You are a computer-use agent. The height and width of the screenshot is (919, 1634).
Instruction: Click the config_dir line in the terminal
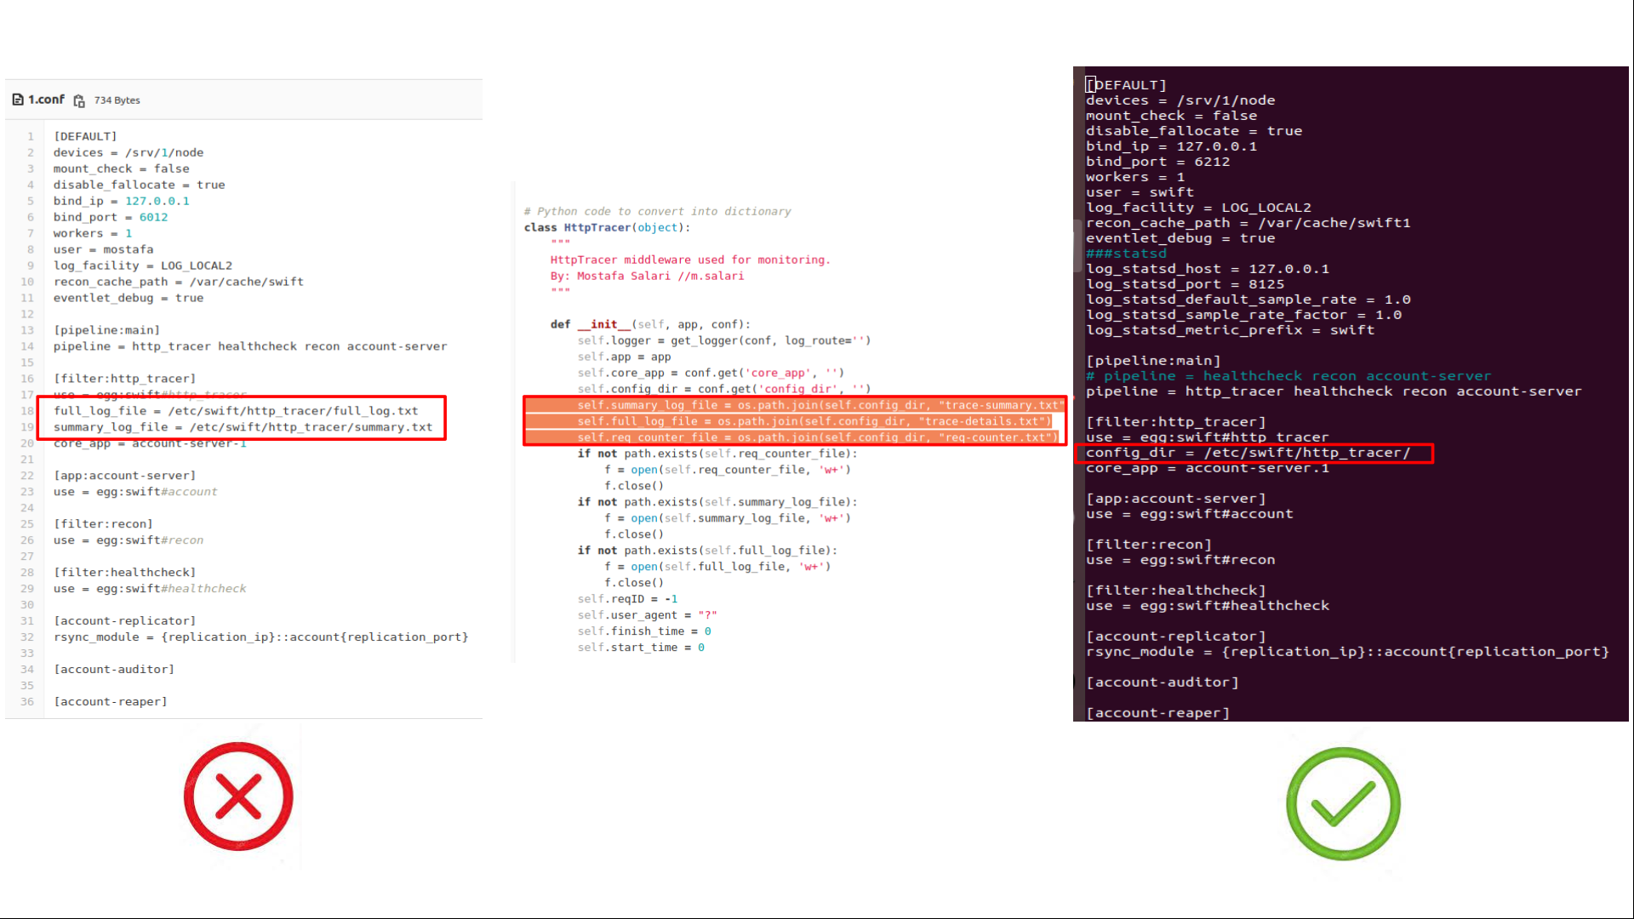pyautogui.click(x=1248, y=453)
